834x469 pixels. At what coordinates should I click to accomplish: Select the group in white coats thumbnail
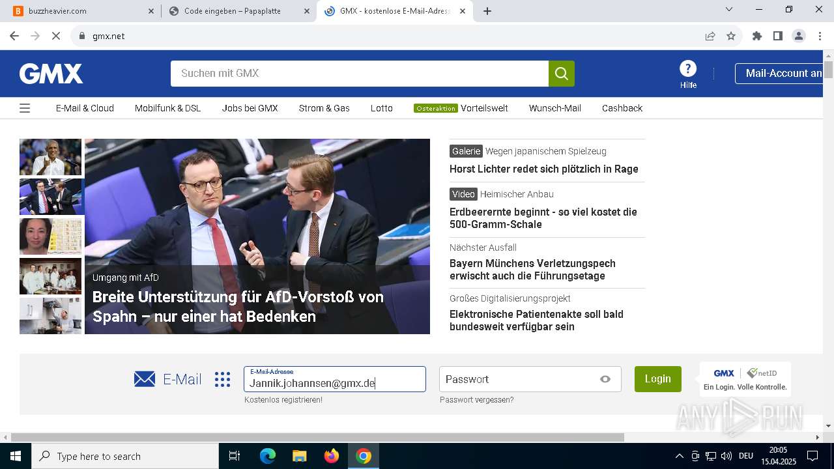click(x=50, y=276)
